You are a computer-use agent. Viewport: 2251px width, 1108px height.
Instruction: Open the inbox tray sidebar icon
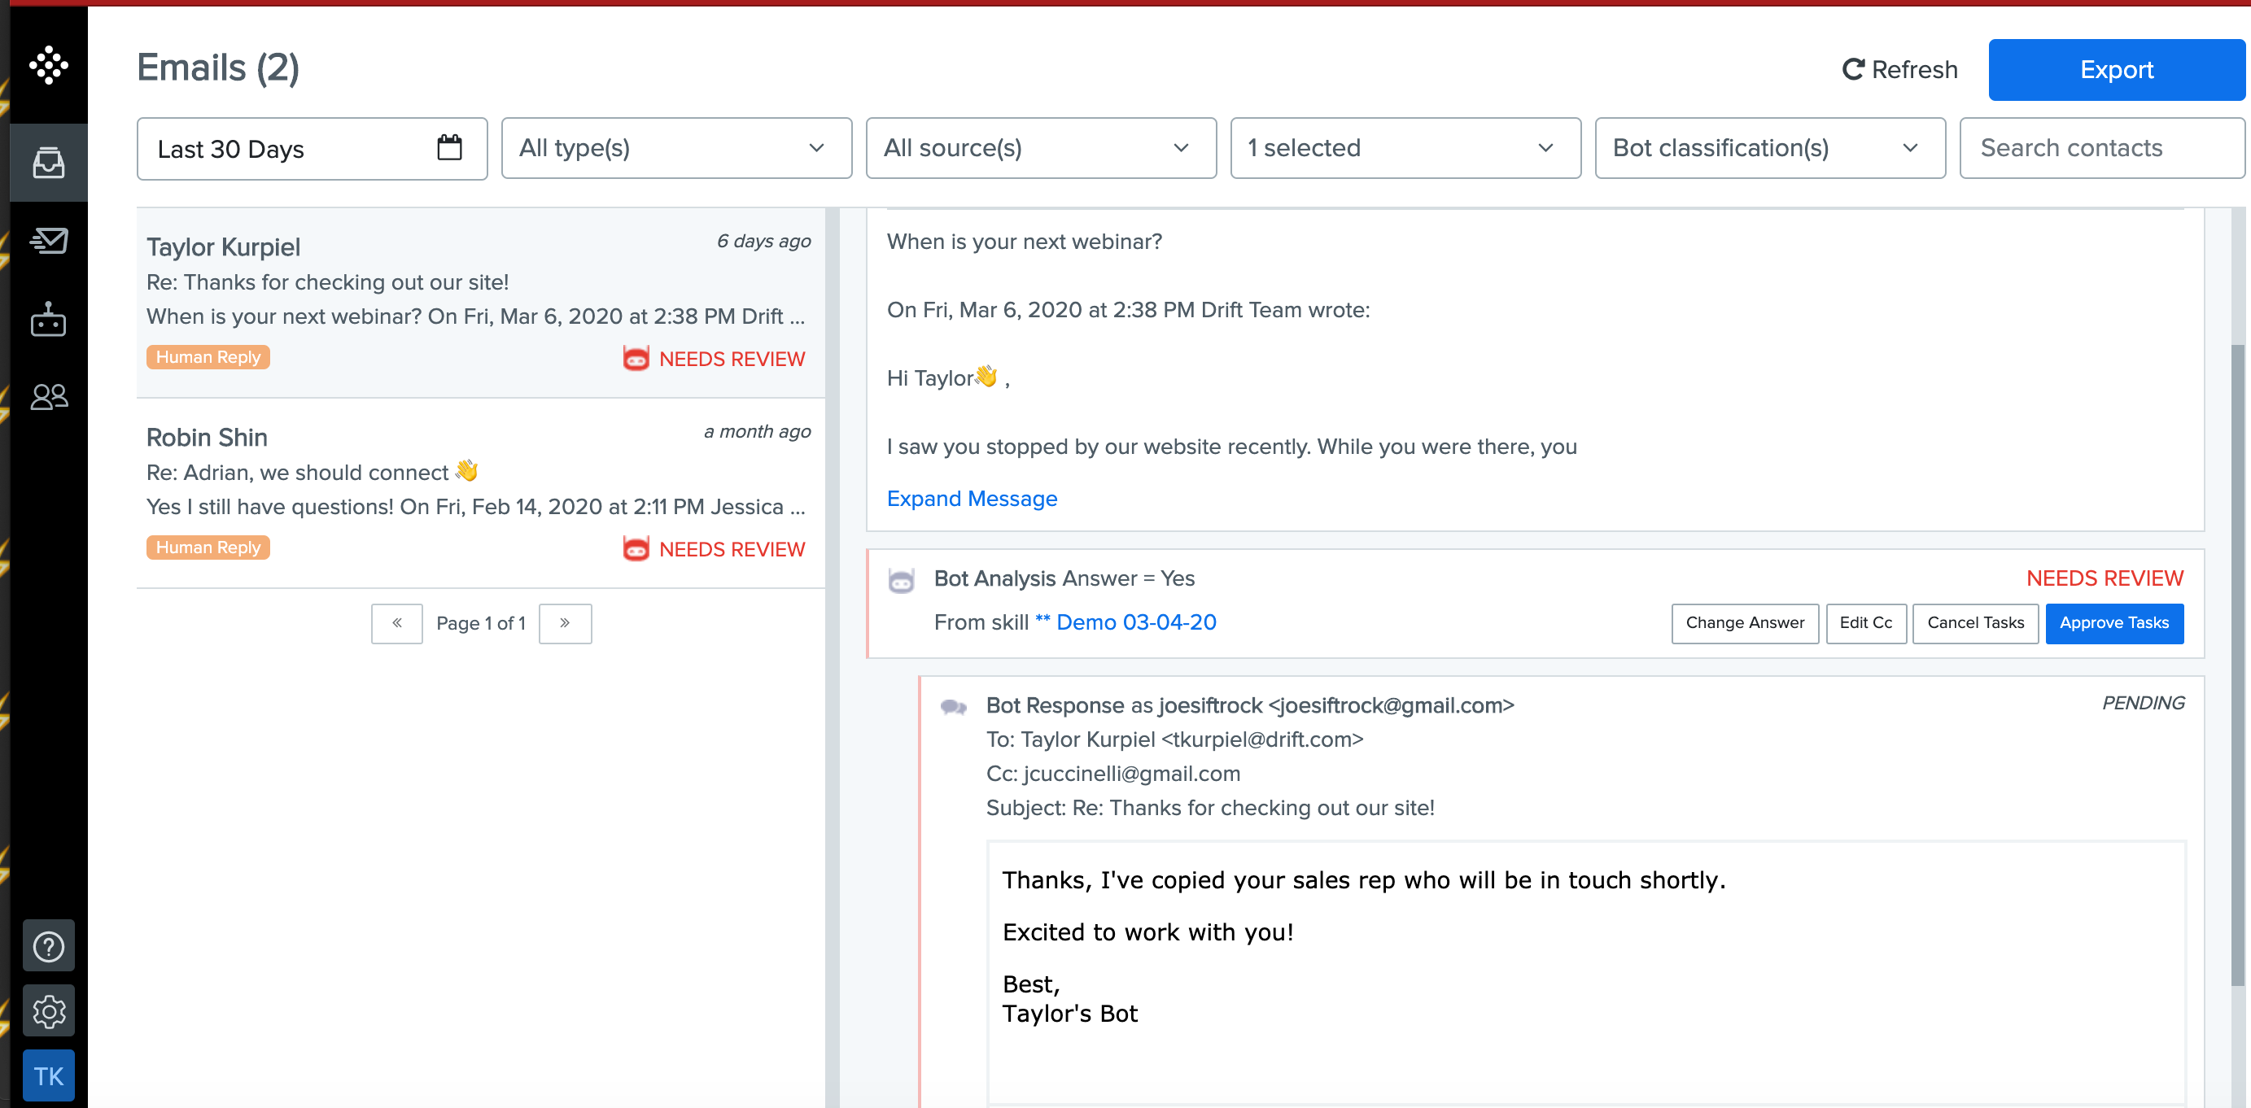click(x=49, y=163)
